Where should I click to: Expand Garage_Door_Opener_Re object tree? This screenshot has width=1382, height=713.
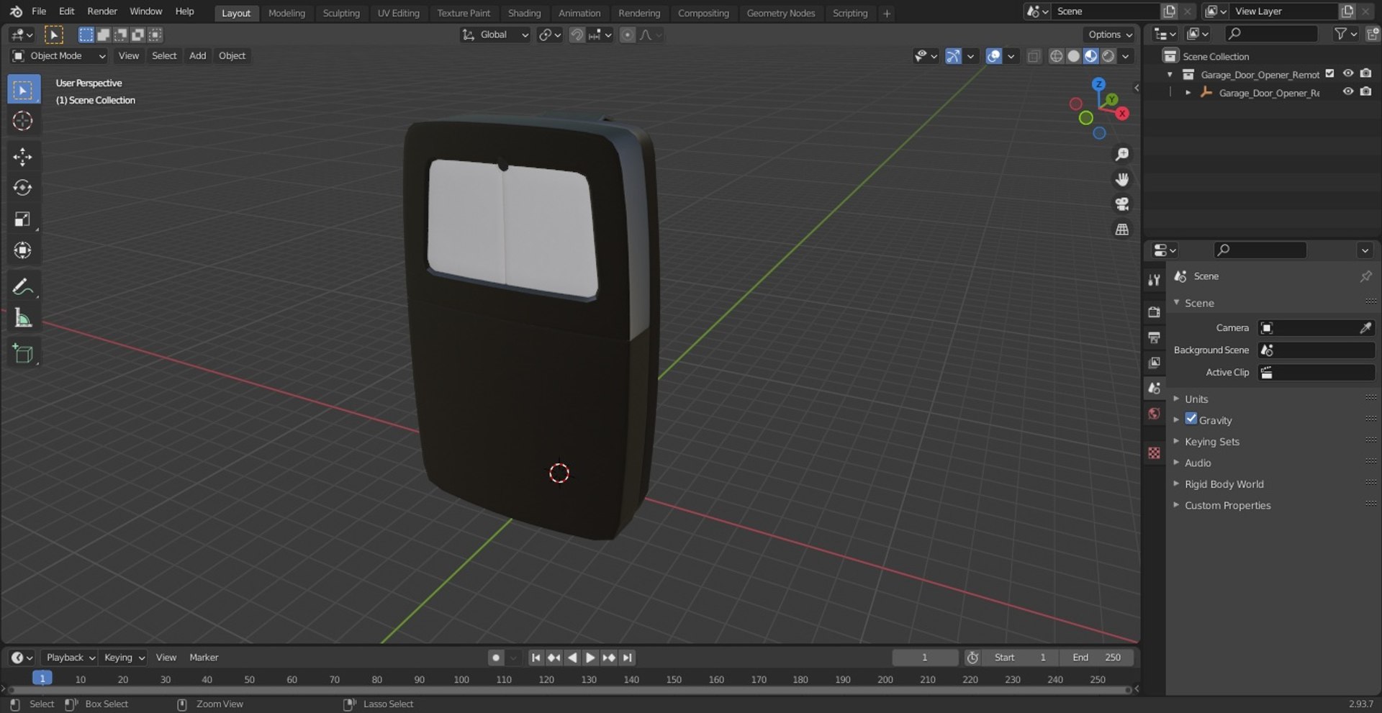(1188, 92)
